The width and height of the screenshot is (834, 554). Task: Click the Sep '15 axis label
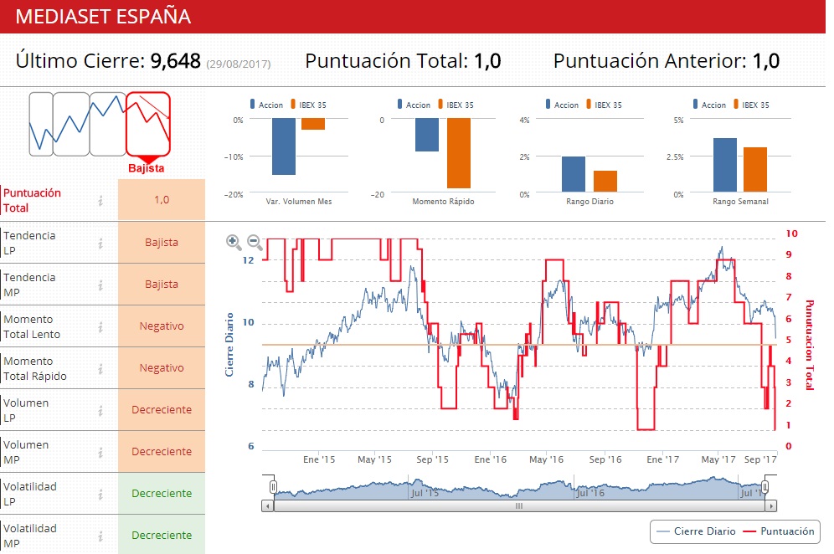(432, 459)
